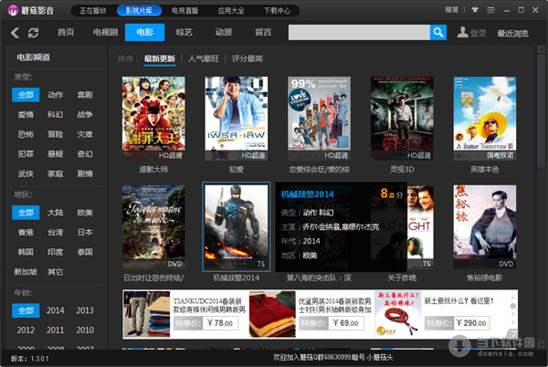Click the 第八海豹突击队 movie title
The image size is (548, 367).
(319, 278)
